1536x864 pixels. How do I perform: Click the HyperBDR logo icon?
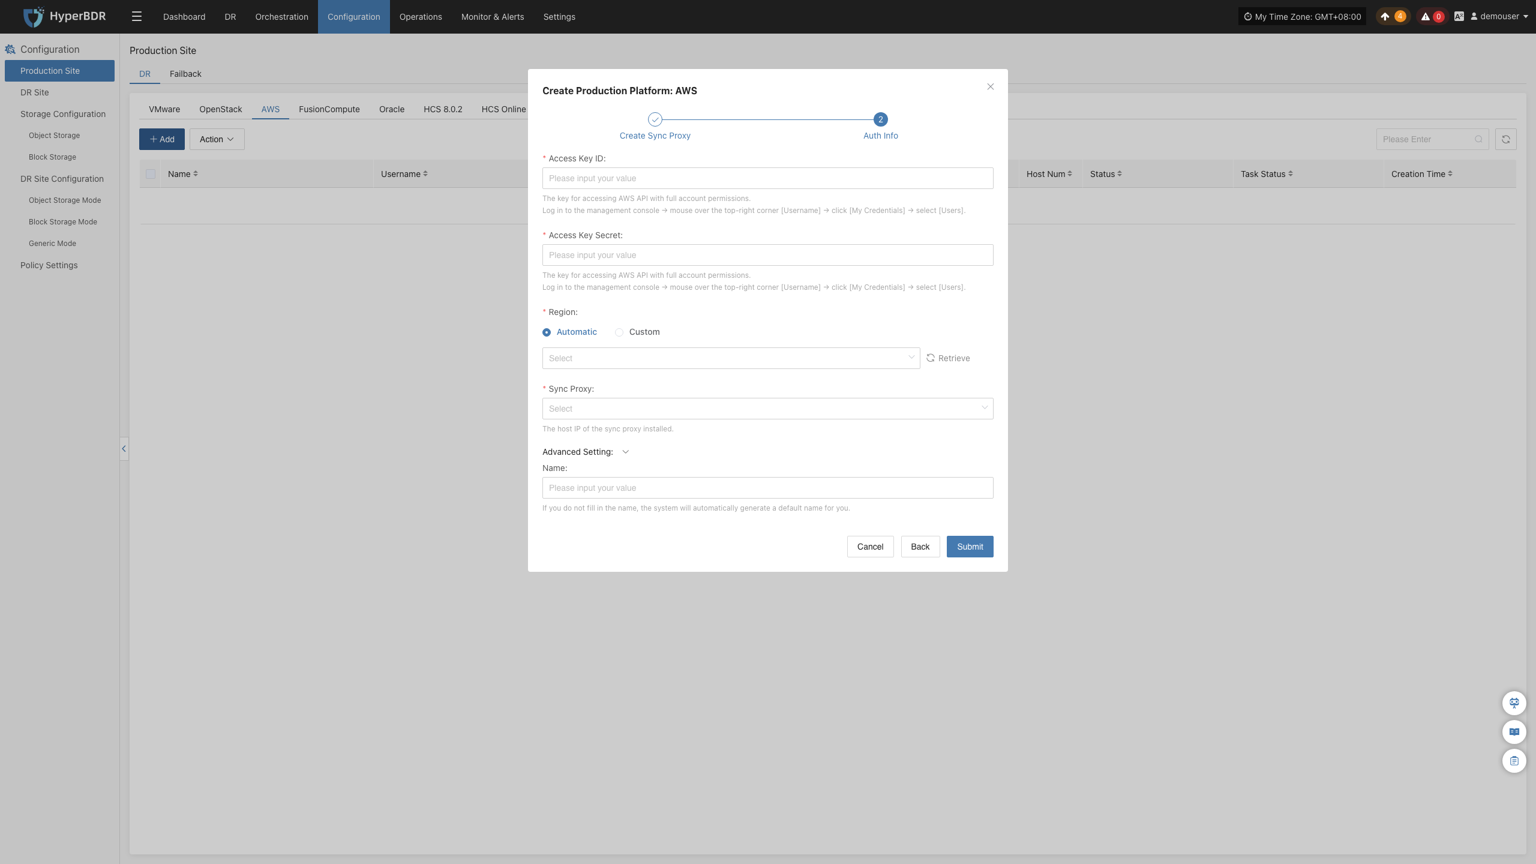tap(34, 17)
